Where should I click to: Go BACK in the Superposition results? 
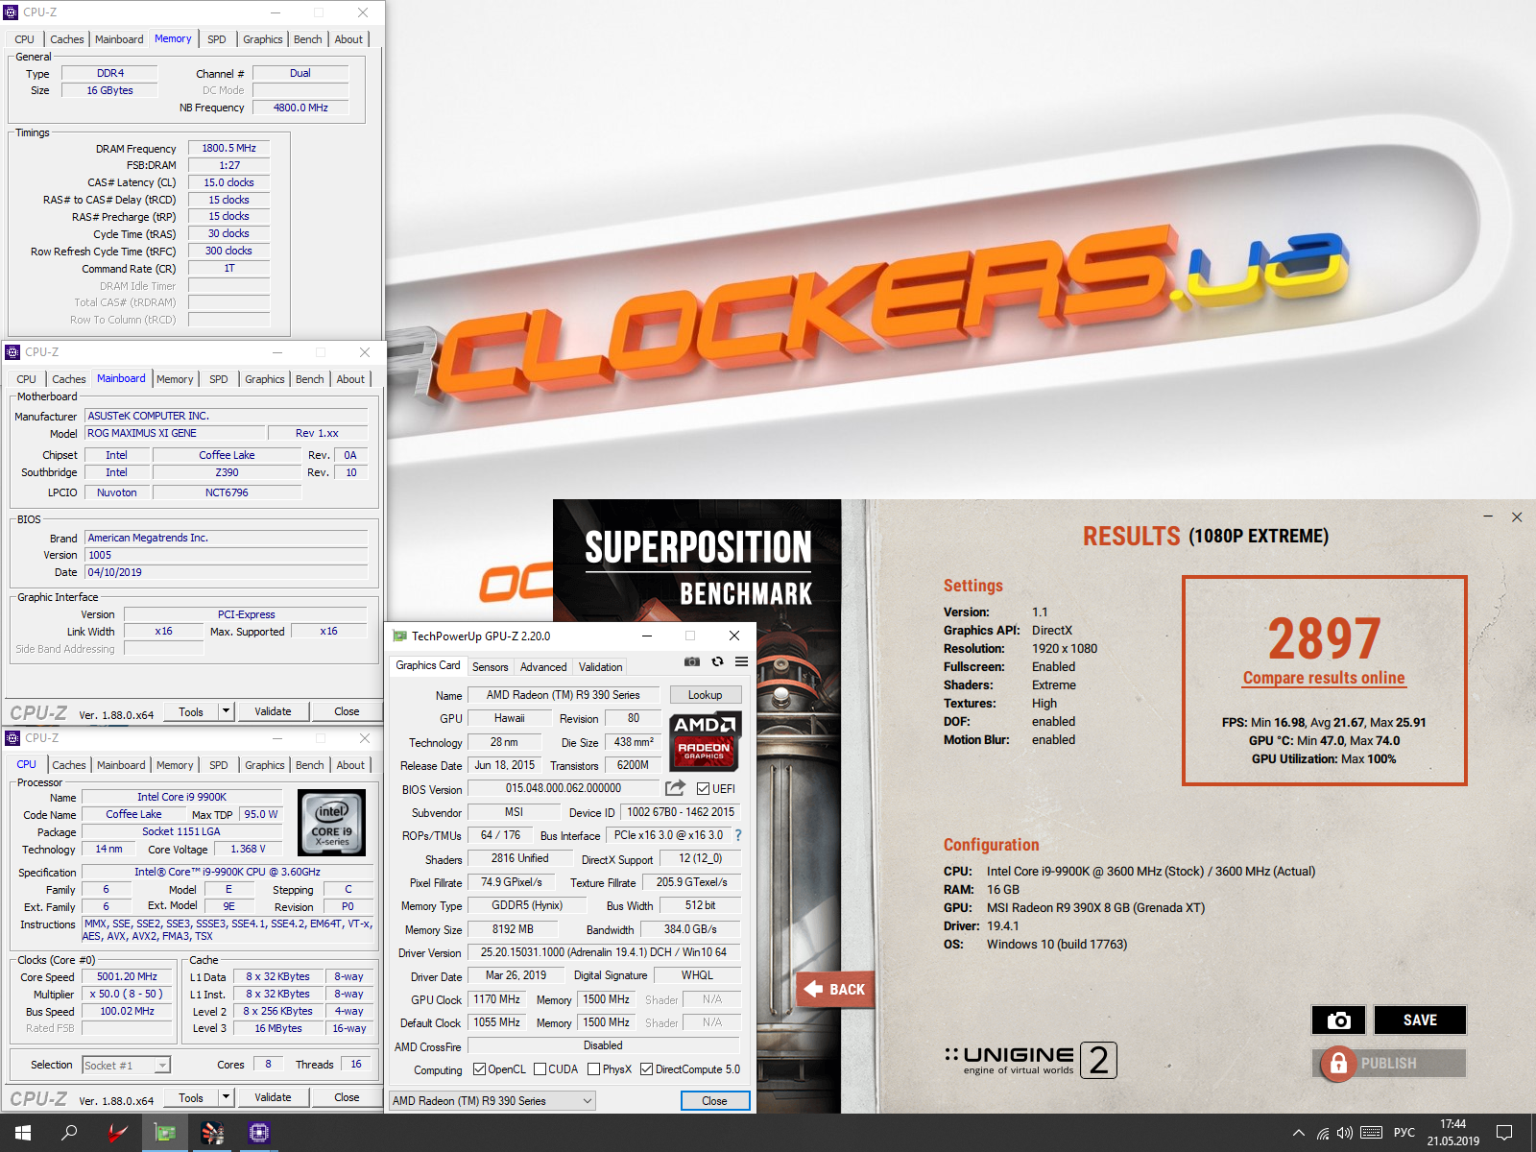point(834,989)
